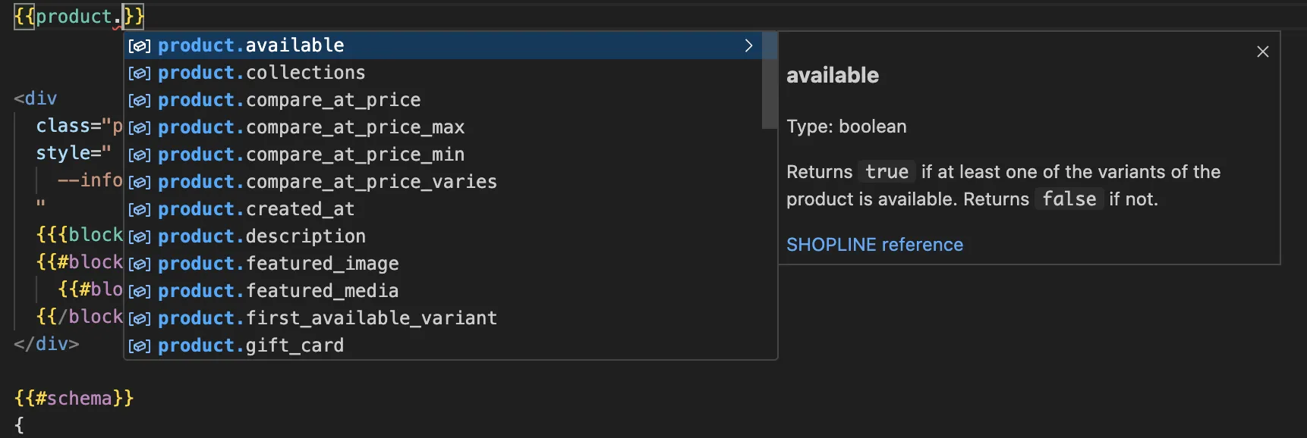Image resolution: width=1307 pixels, height=438 pixels.
Task: Click the closing </div> tag
Action: (46, 344)
